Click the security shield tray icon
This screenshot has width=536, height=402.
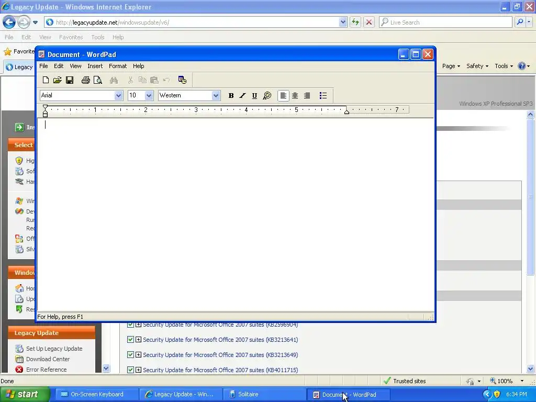(497, 394)
